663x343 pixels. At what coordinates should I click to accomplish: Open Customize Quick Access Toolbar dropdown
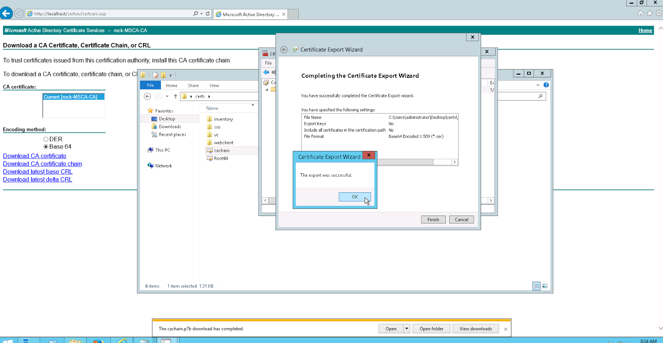[170, 75]
